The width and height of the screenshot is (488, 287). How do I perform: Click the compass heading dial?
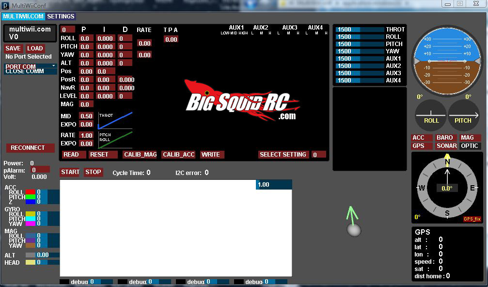coord(447,188)
